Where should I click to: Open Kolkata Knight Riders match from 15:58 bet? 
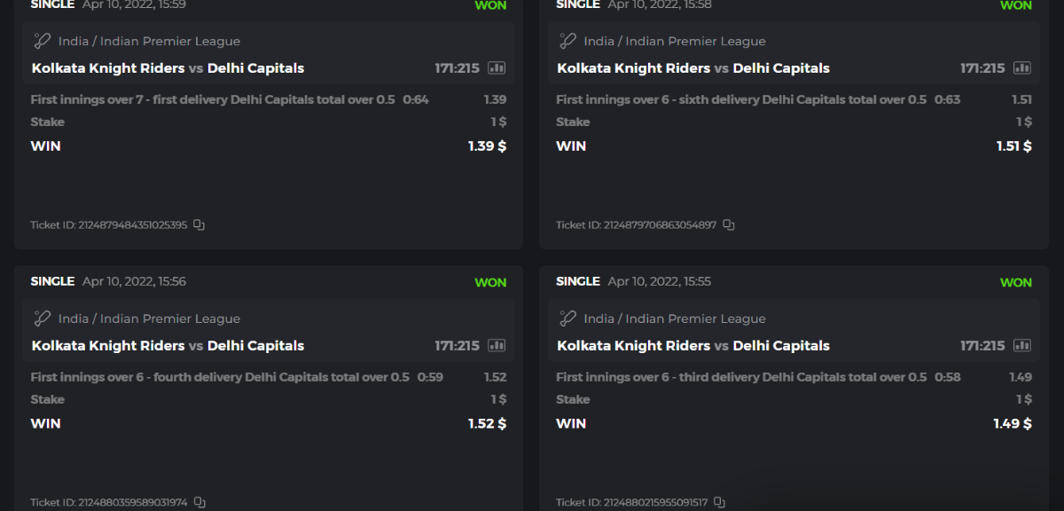(x=634, y=68)
